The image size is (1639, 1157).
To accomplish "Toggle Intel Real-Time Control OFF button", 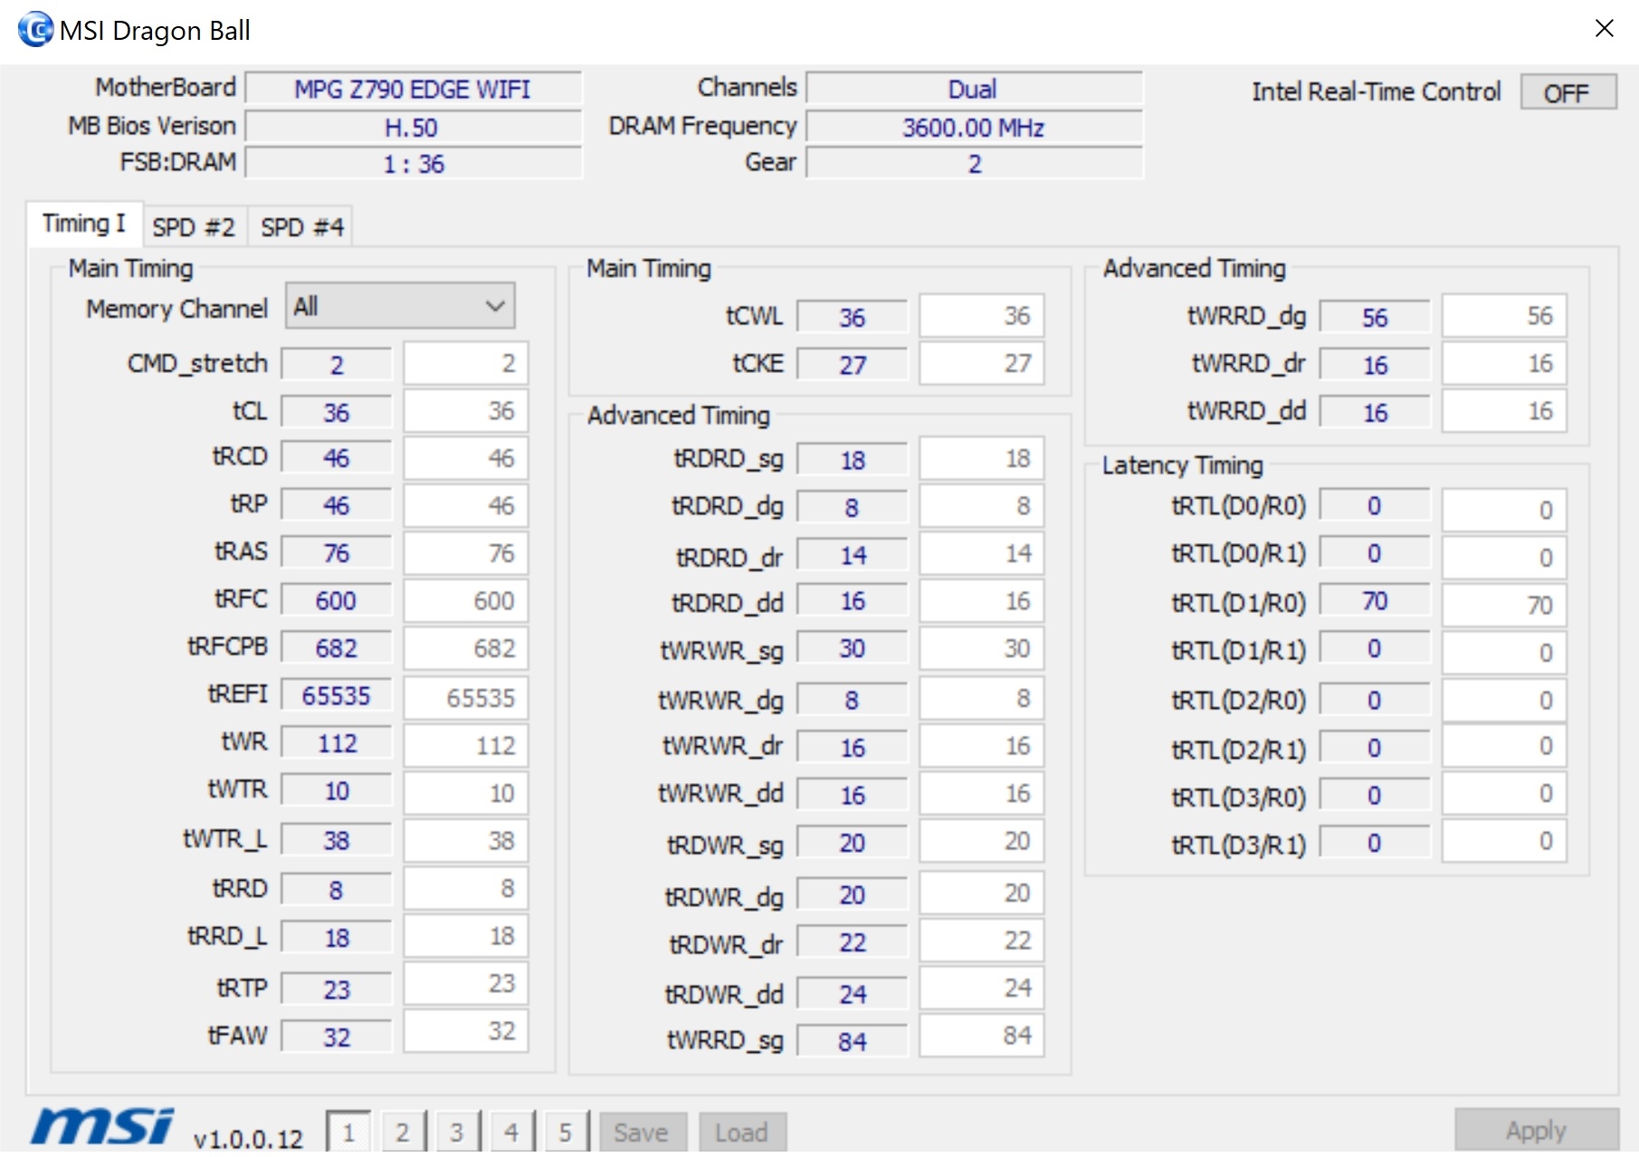I will coord(1567,92).
